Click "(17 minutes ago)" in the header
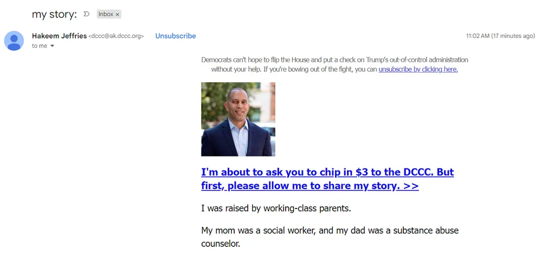The width and height of the screenshot is (542, 255). click(x=513, y=36)
